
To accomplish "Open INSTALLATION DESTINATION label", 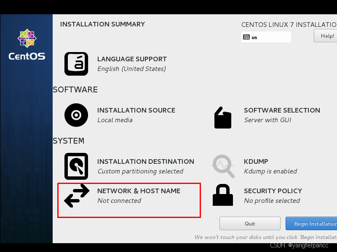I will [146, 162].
